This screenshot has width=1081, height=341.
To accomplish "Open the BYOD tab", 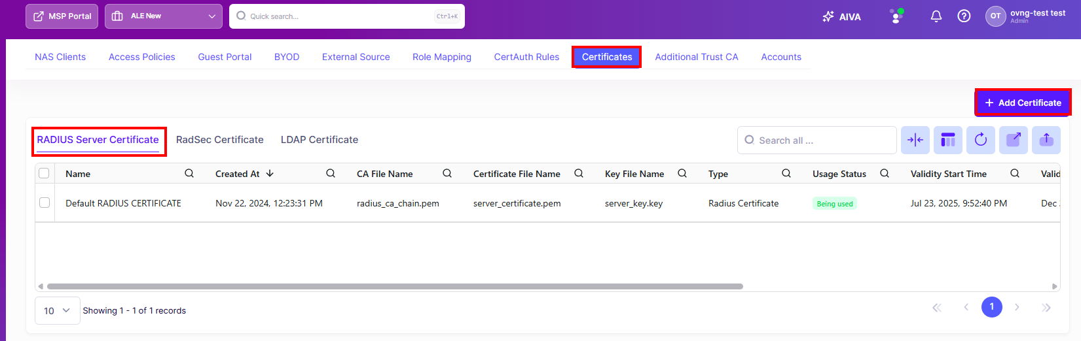I will (287, 57).
